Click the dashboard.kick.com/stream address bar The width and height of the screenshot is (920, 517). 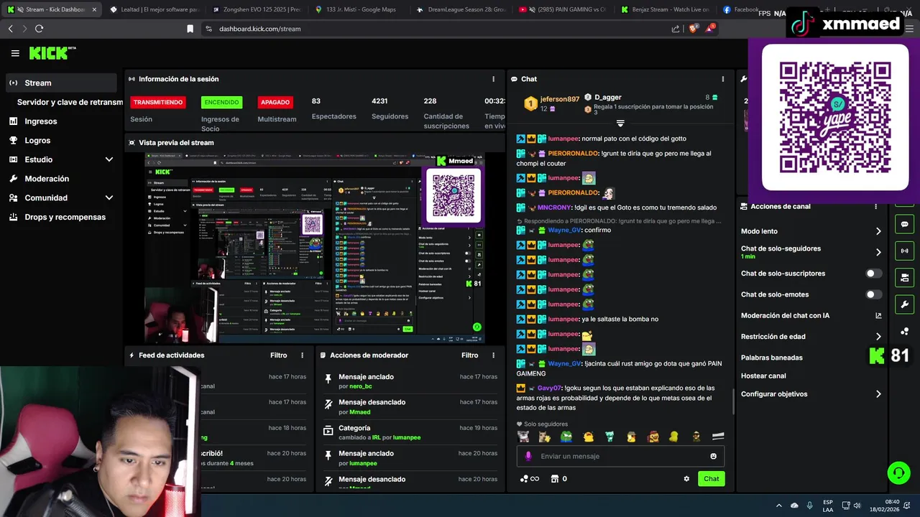431,29
